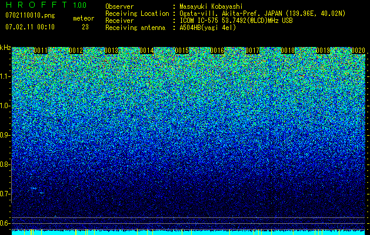
Task: Click the timestamp 07.02.11 00:10
Action: [x=30, y=27]
